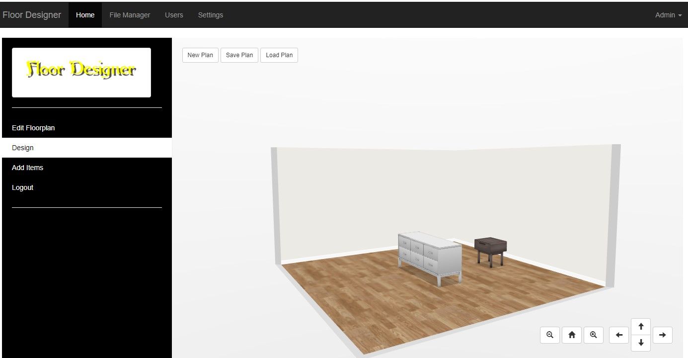Click the New Plan button
The image size is (688, 358).
(200, 55)
